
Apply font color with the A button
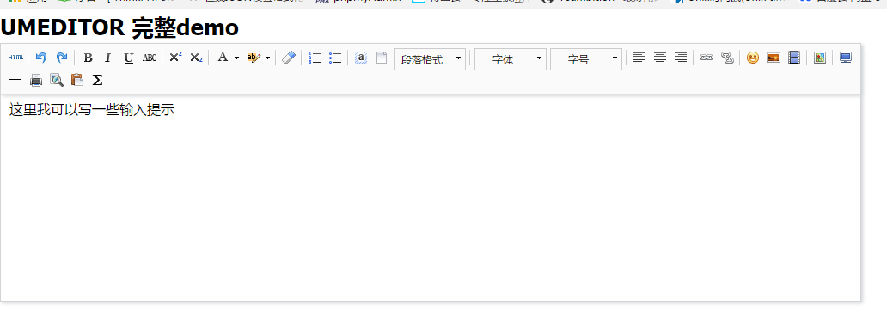point(223,57)
